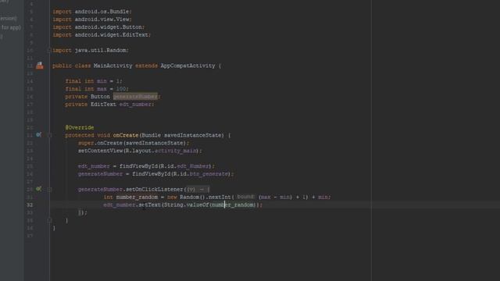Collapse the imports fold marker at java.util.Random
500x281 pixels.
coord(49,50)
